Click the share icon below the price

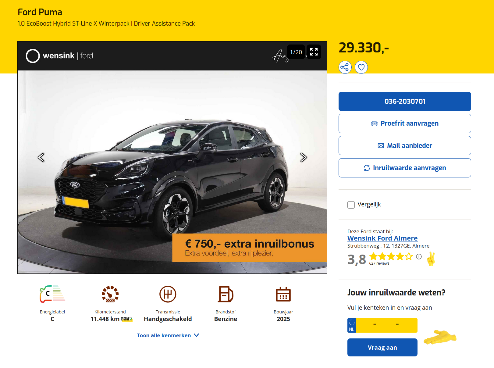click(345, 67)
